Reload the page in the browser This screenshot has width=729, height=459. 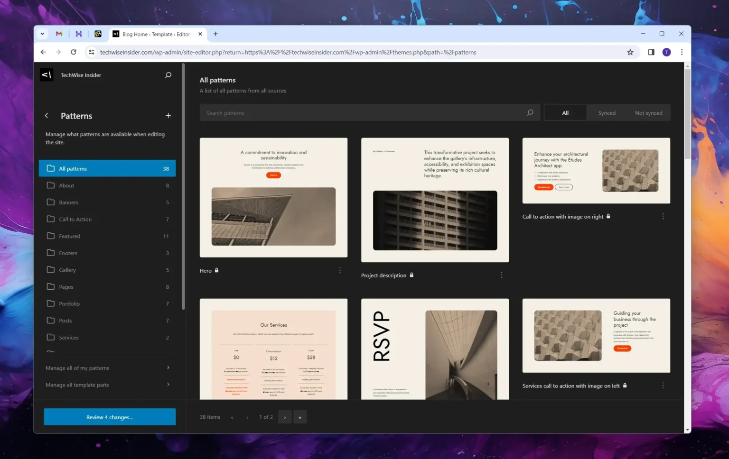click(74, 52)
